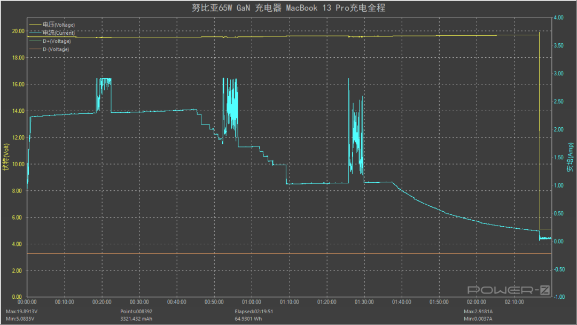
Task: Click the 00:20:00 time axis tick
Action: click(x=102, y=302)
